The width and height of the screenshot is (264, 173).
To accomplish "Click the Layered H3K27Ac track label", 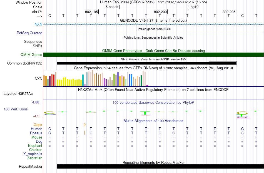I will click(x=18, y=94).
